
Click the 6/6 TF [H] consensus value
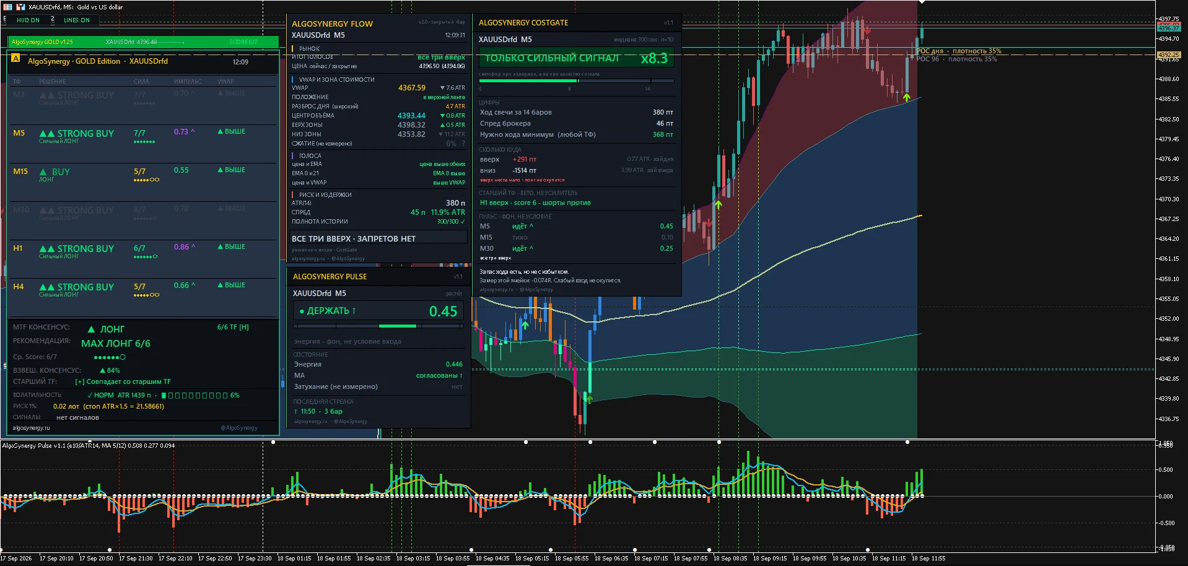233,327
